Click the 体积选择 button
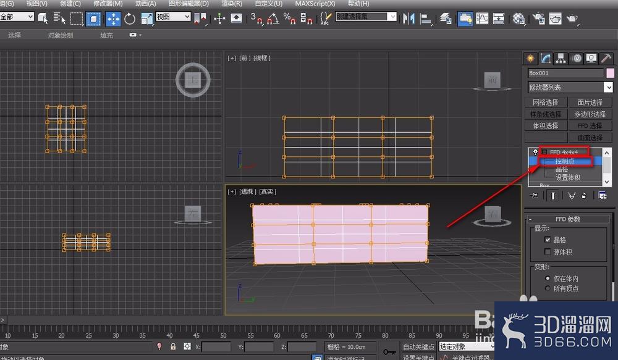 tap(546, 125)
